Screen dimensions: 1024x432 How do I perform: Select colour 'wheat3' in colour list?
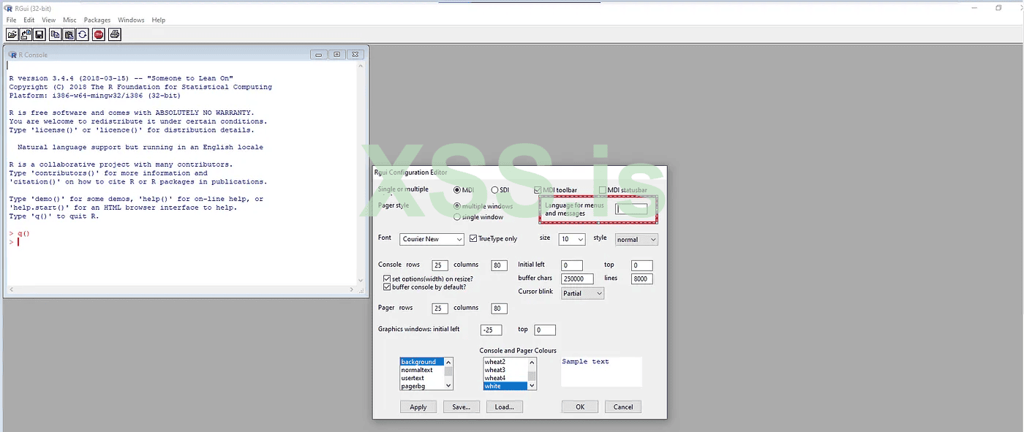505,370
